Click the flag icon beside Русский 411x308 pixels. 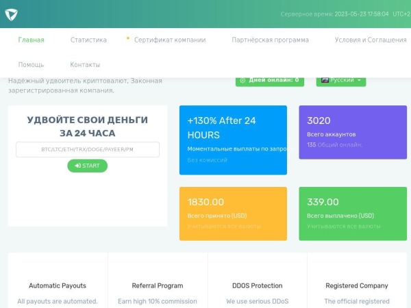point(325,80)
